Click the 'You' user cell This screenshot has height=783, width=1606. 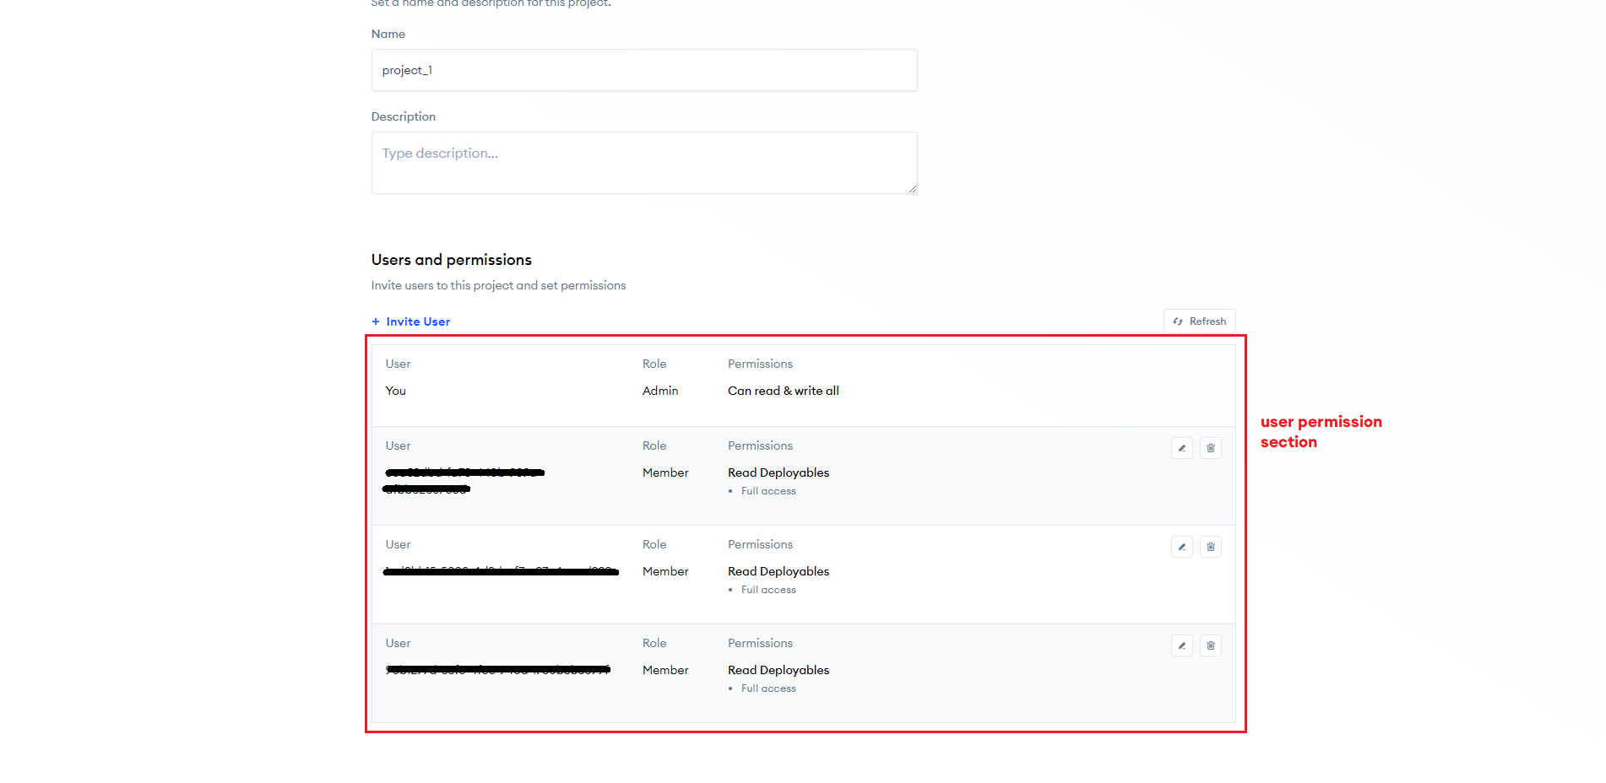(396, 391)
